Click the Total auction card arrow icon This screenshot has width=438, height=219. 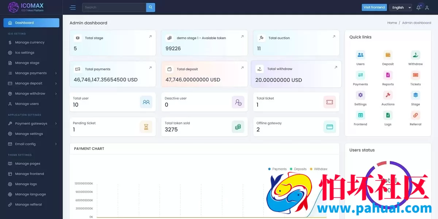(334, 36)
